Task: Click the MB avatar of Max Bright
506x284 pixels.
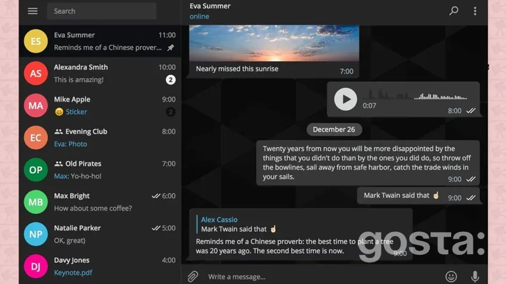Action: click(36, 202)
